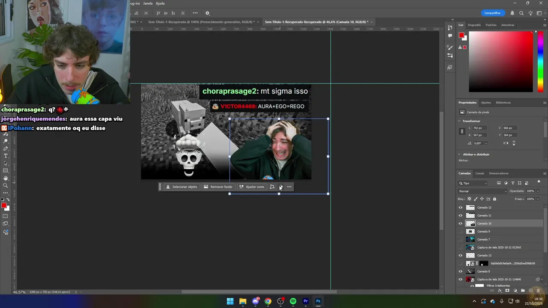
Task: Open notifications bell icon
Action: [x=512, y=13]
